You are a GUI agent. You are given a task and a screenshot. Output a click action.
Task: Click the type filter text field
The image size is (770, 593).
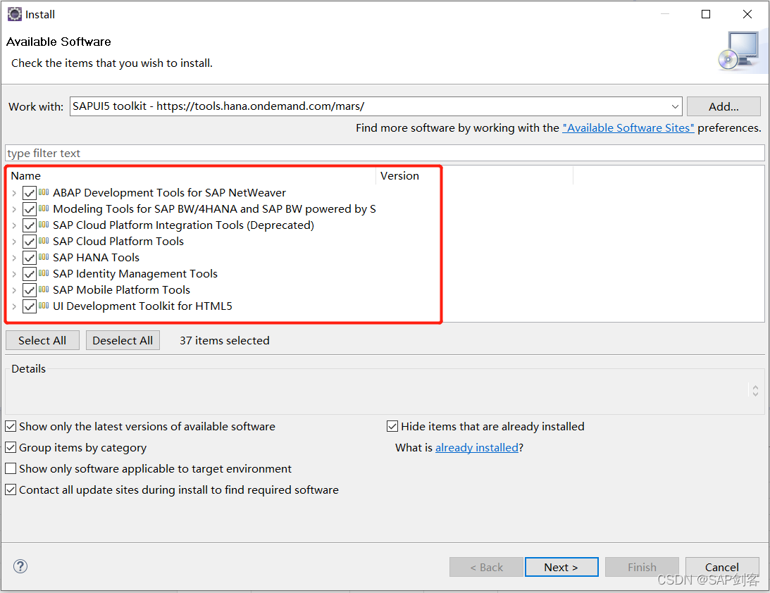[385, 153]
